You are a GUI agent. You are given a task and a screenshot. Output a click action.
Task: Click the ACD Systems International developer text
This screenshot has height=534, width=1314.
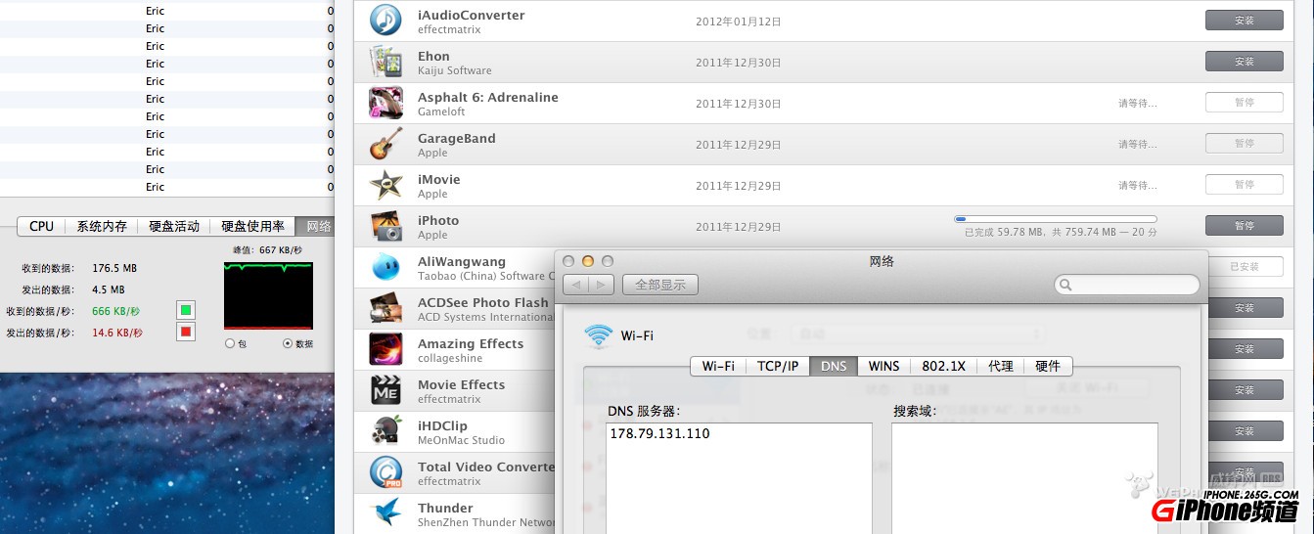[x=486, y=317]
